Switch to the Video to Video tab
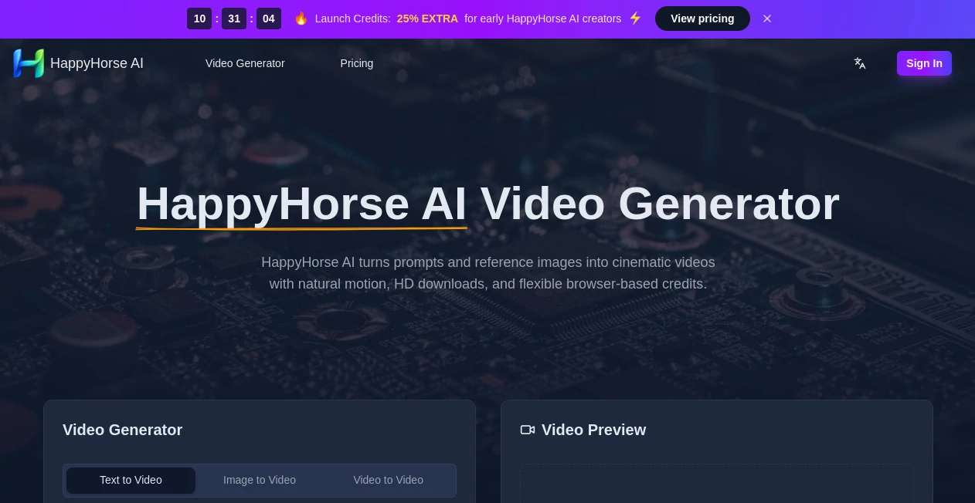 click(x=389, y=480)
